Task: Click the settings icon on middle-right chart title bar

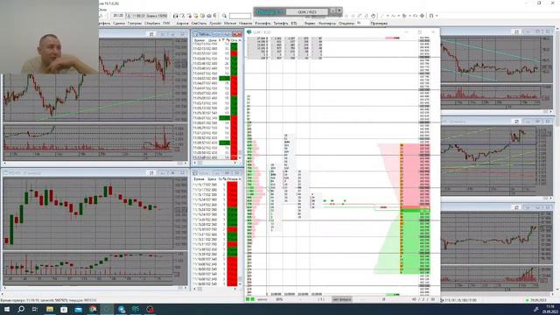Action: (x=517, y=122)
